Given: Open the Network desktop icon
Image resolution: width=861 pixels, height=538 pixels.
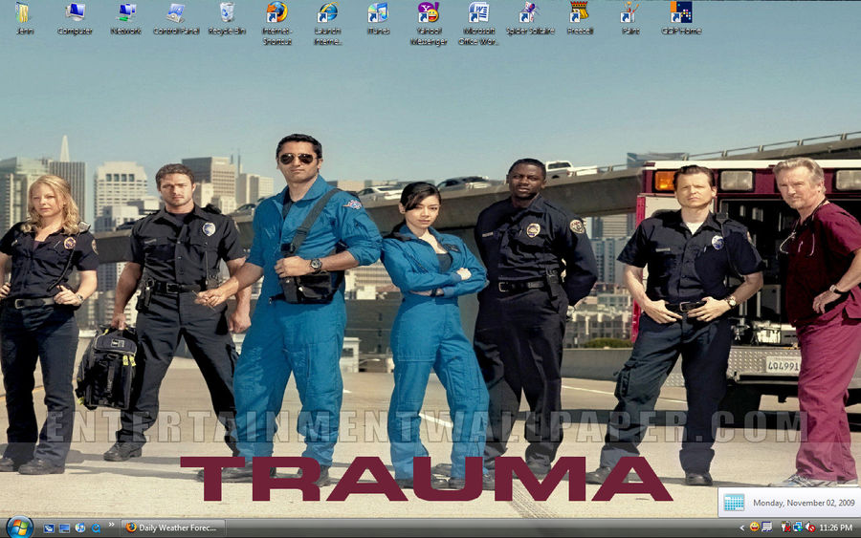Looking at the screenshot, I should [125, 18].
